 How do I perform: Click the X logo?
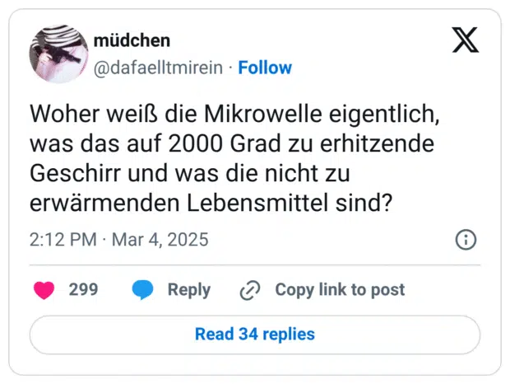(466, 40)
